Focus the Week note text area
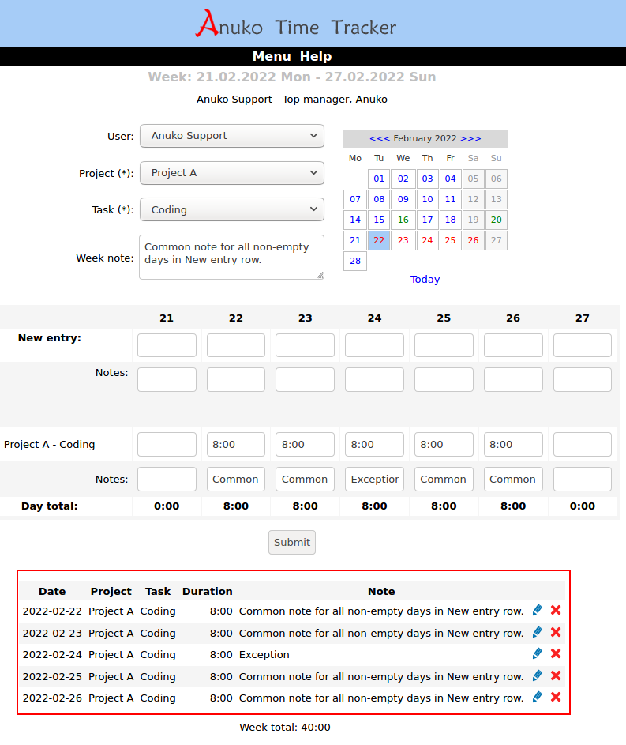The image size is (626, 745). (x=231, y=257)
